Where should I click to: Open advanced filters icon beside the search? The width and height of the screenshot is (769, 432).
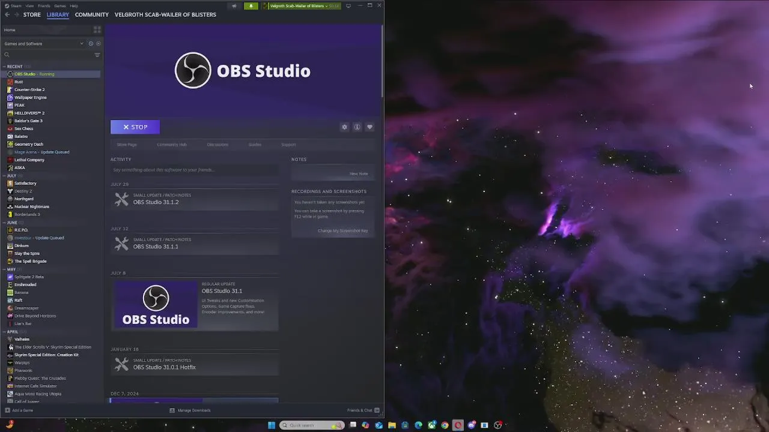pyautogui.click(x=97, y=55)
